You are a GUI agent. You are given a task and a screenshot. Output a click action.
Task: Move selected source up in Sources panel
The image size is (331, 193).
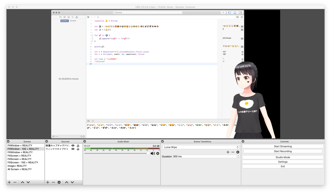(66, 182)
